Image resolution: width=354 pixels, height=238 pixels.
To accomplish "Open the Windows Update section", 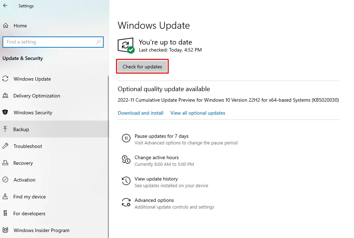I will 54,79.
